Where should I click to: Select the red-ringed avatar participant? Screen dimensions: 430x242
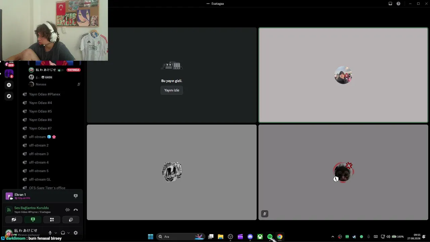click(x=343, y=172)
